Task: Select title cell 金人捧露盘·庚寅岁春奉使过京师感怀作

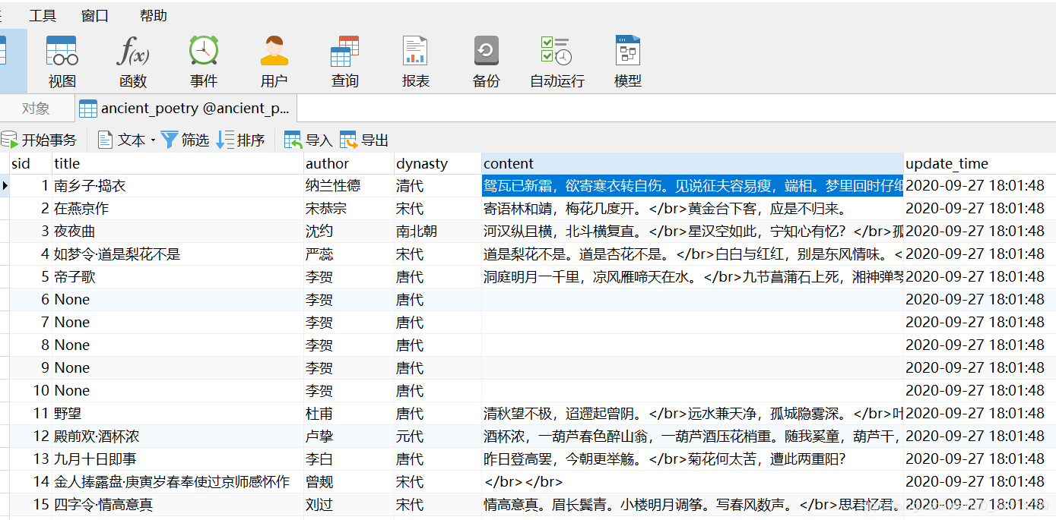Action: tap(178, 482)
